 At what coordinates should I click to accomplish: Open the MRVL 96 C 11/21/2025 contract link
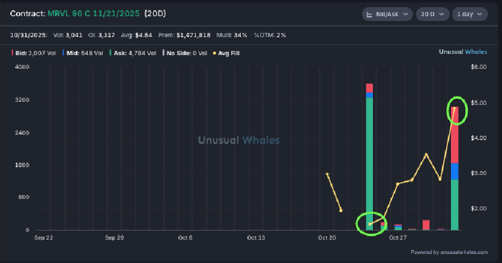click(94, 14)
